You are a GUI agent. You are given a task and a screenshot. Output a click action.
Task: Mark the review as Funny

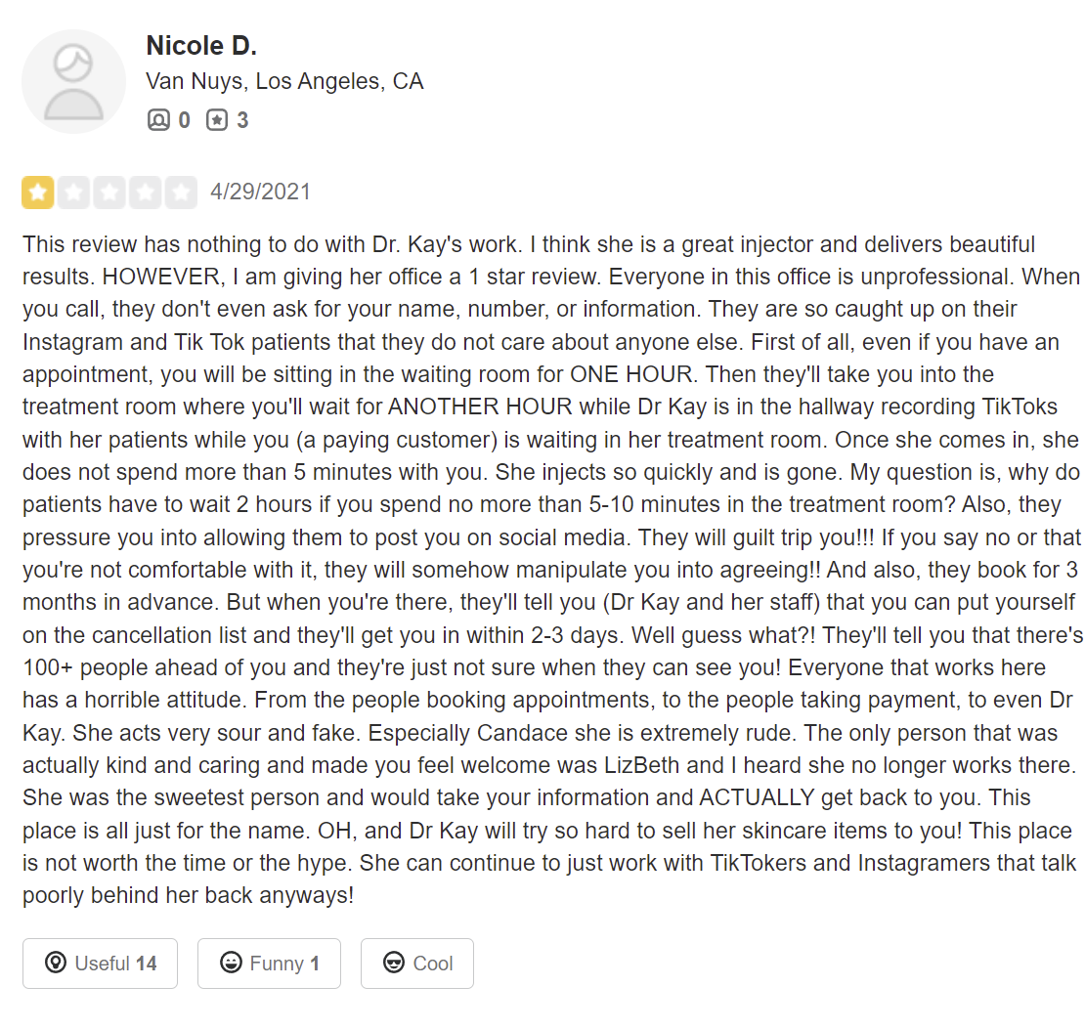269,964
